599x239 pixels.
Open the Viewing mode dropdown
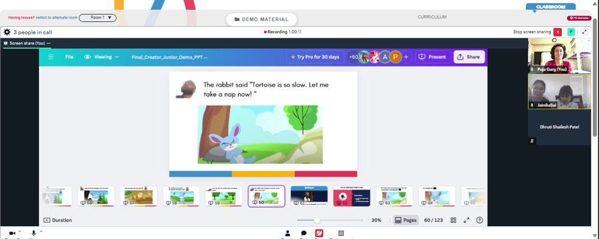click(101, 57)
